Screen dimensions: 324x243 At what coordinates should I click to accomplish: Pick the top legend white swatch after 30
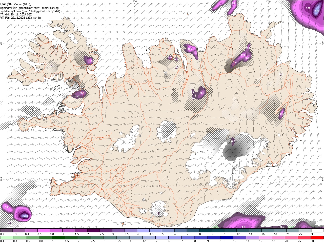[x=317, y=231]
